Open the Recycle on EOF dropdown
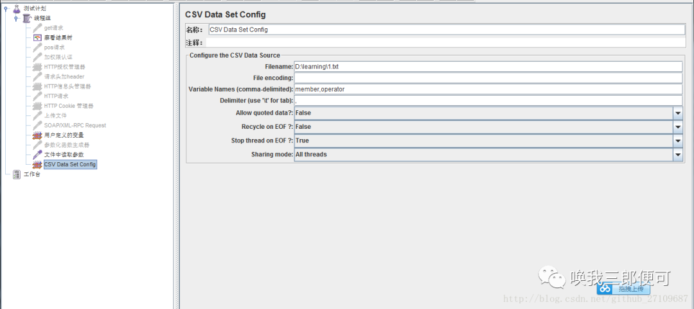 678,127
